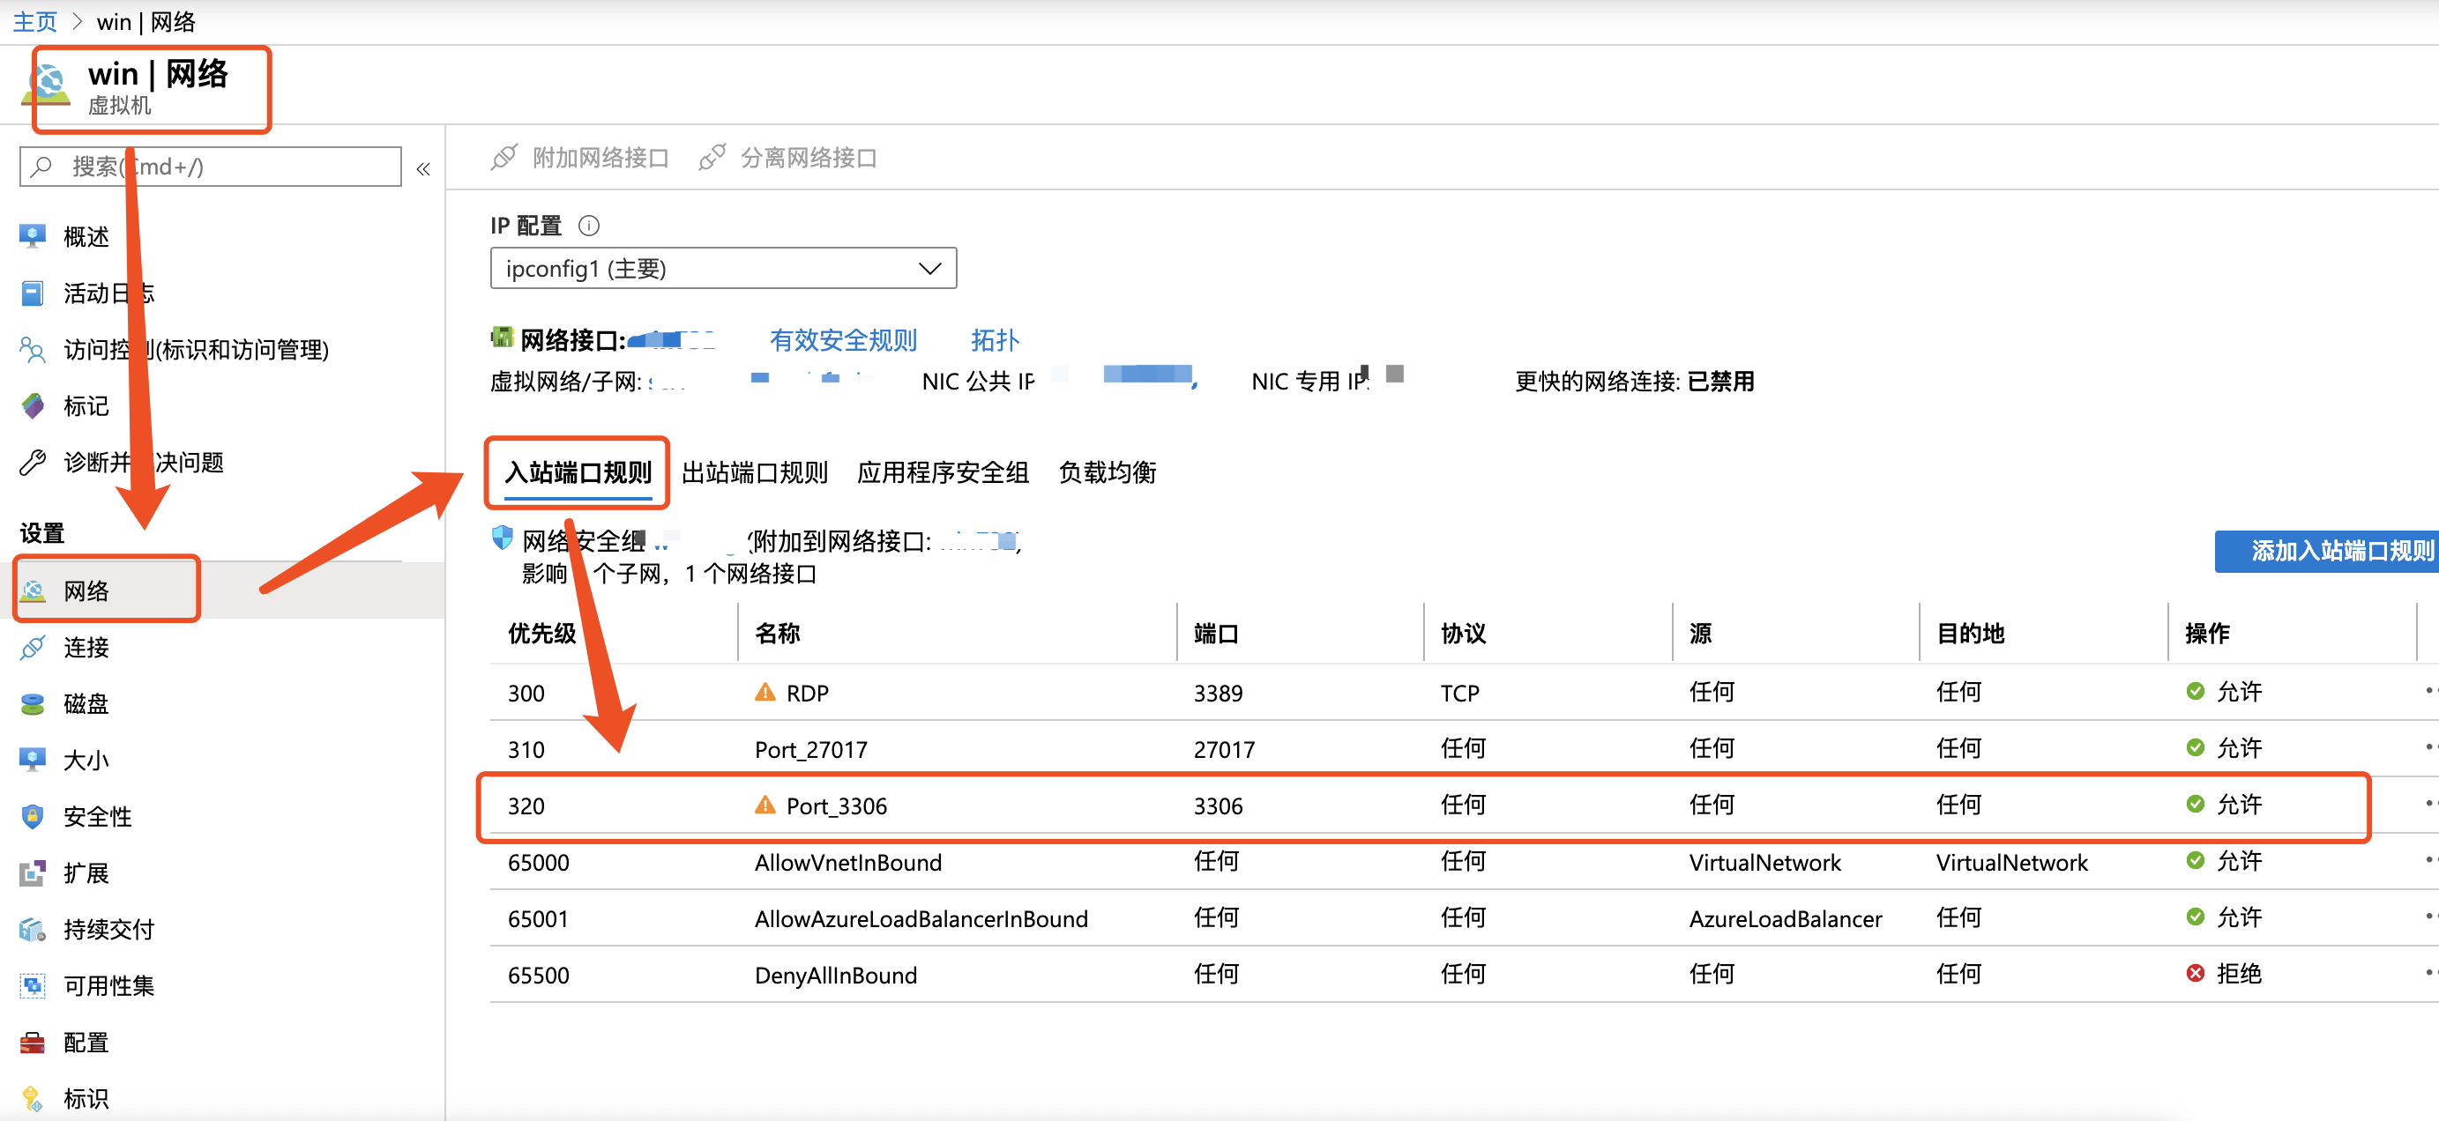The image size is (2439, 1121).
Task: Click the DenyAllInBound red deny icon
Action: (x=2195, y=974)
